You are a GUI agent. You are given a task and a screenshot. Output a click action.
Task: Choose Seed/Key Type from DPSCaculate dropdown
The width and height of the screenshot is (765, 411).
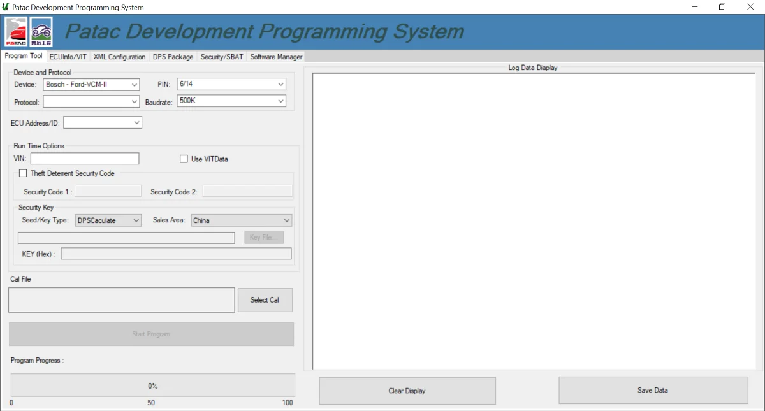tap(108, 220)
